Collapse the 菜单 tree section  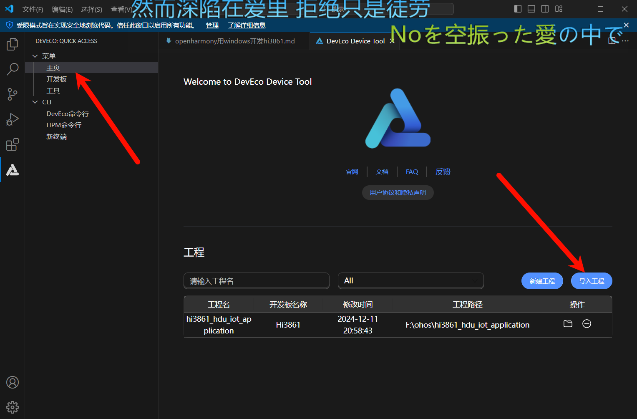(35, 56)
